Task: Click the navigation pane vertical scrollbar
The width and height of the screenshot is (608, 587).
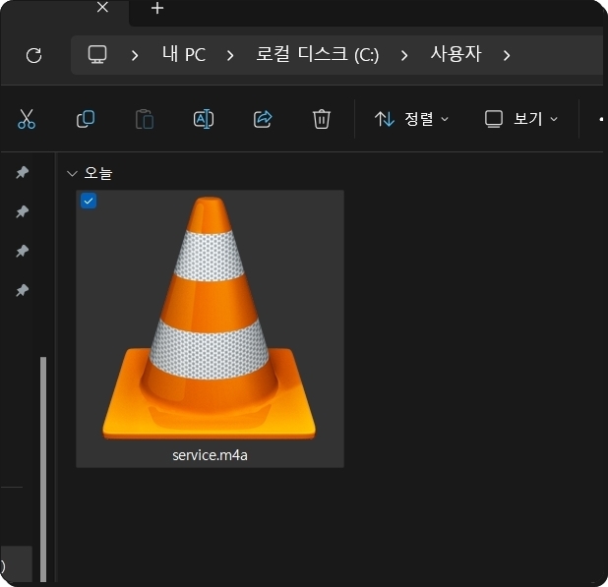Action: click(43, 469)
